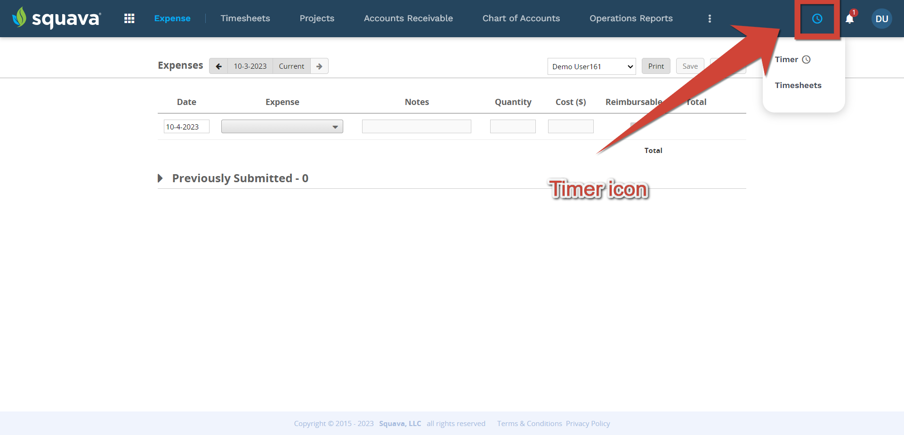The width and height of the screenshot is (904, 435).
Task: Go to next expense period arrow
Action: click(x=319, y=66)
